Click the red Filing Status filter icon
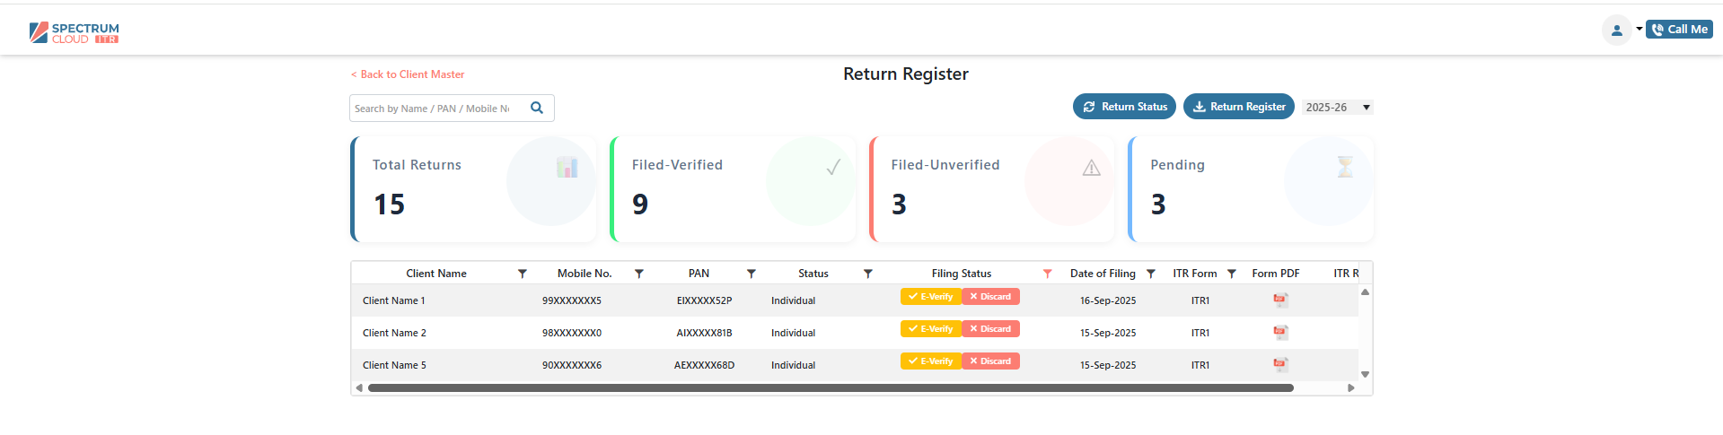The height and width of the screenshot is (435, 1723). coord(1047,274)
